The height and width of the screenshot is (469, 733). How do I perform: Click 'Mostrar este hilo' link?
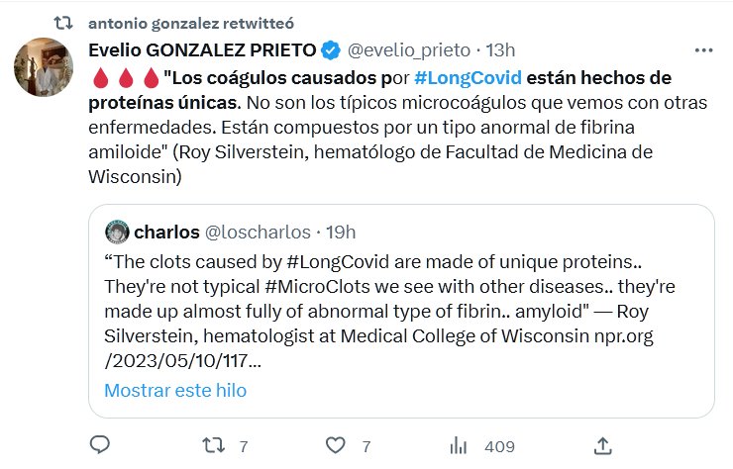175,390
